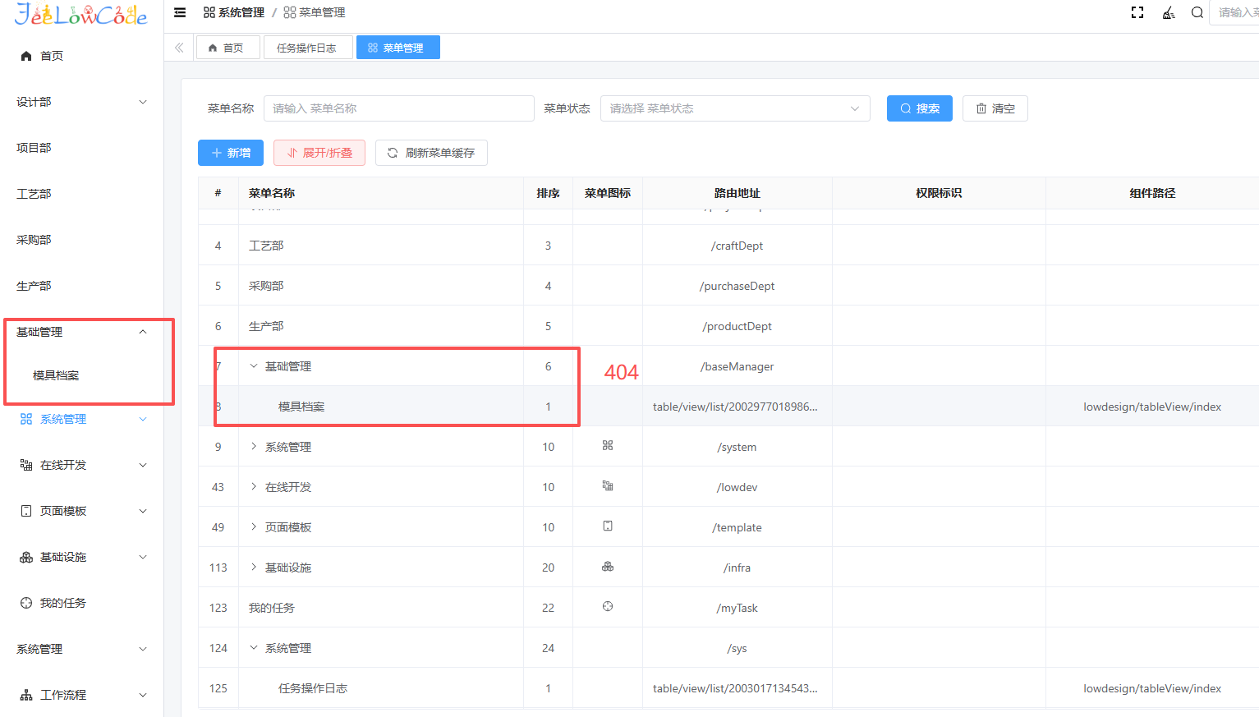Image resolution: width=1259 pixels, height=717 pixels.
Task: Expand the 页面模板 tree row
Action: pyautogui.click(x=254, y=526)
